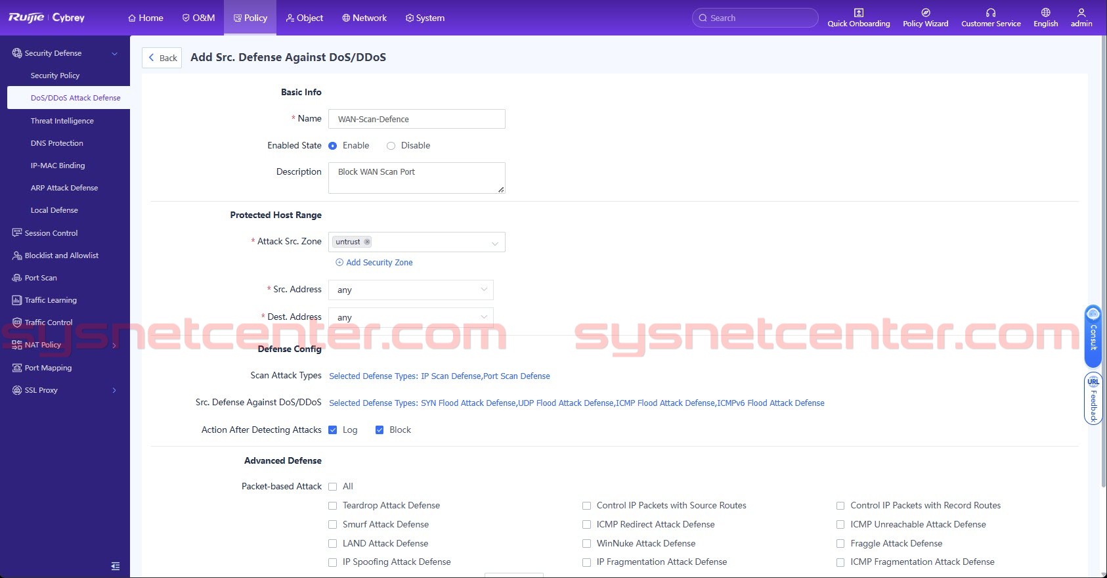
Task: Change language via English globe icon
Action: point(1045,12)
